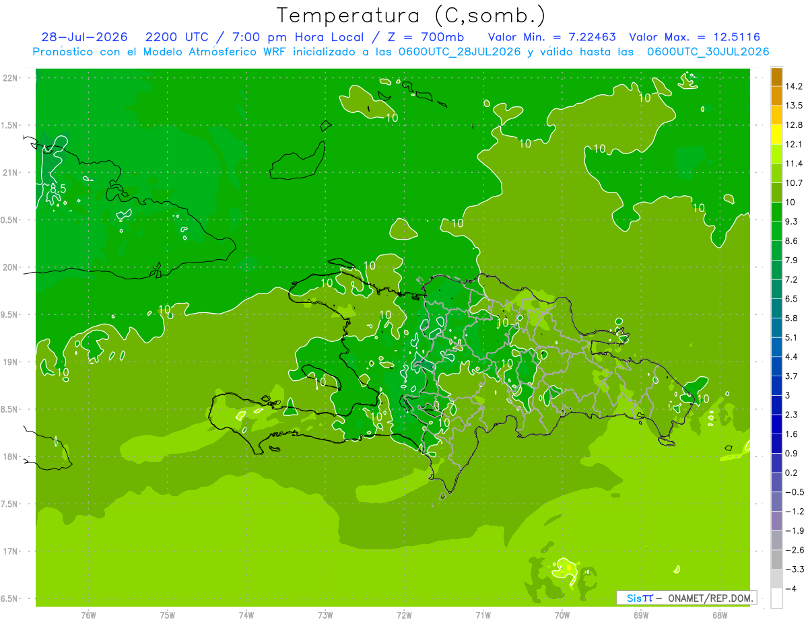
Task: Click the "7.9" colorbar value
Action: point(791,260)
